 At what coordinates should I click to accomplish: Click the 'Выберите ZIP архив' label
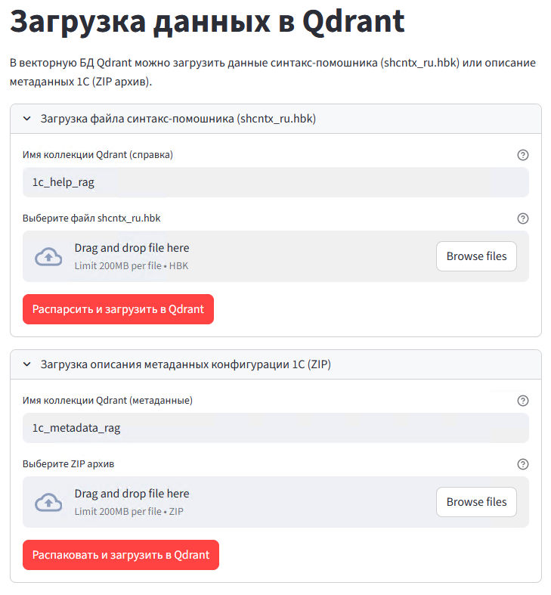coord(68,464)
